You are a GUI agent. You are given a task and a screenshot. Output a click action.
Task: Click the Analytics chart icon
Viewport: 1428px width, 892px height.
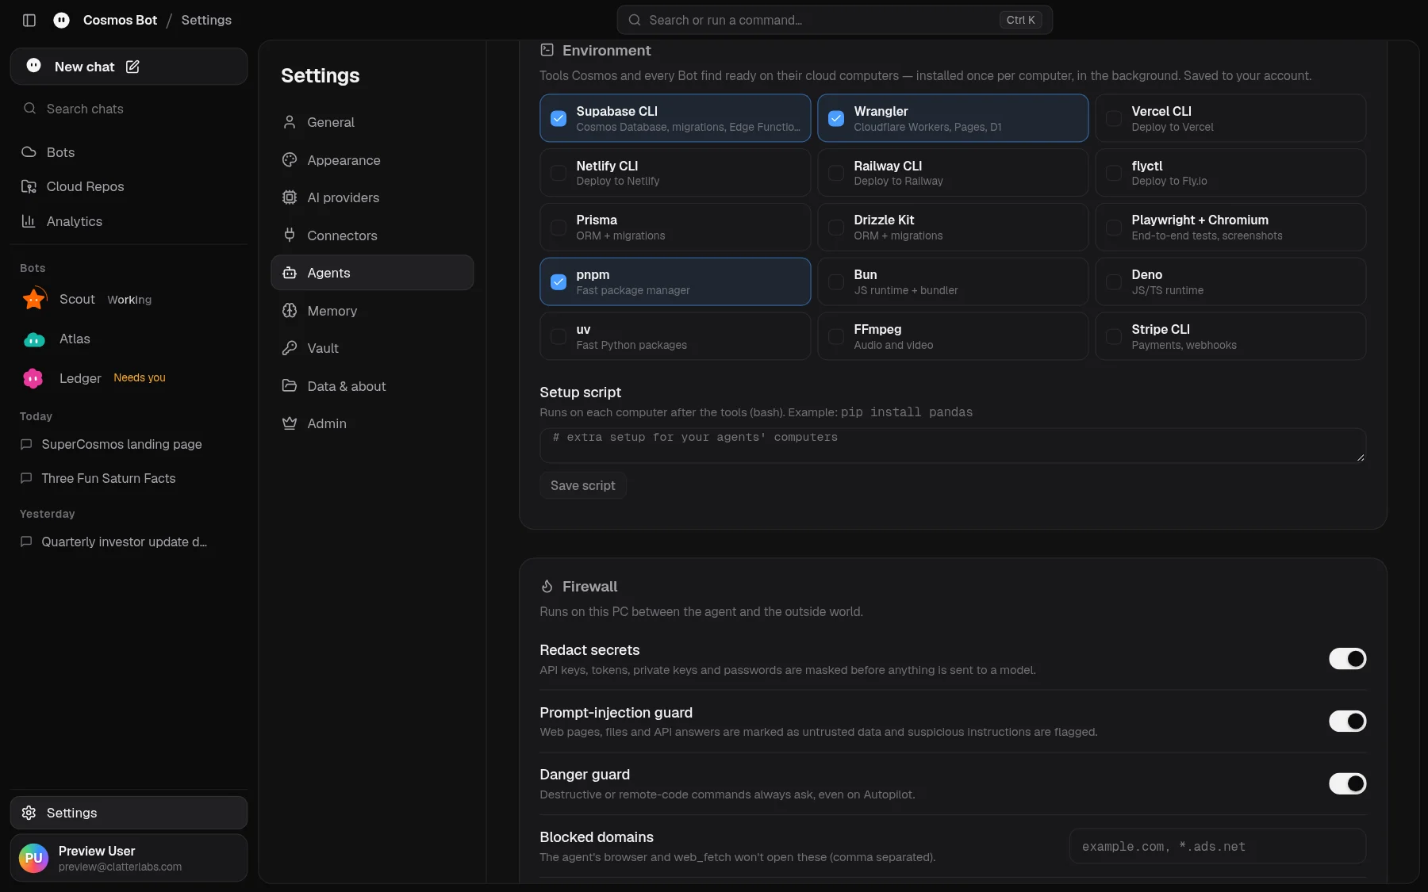[29, 221]
